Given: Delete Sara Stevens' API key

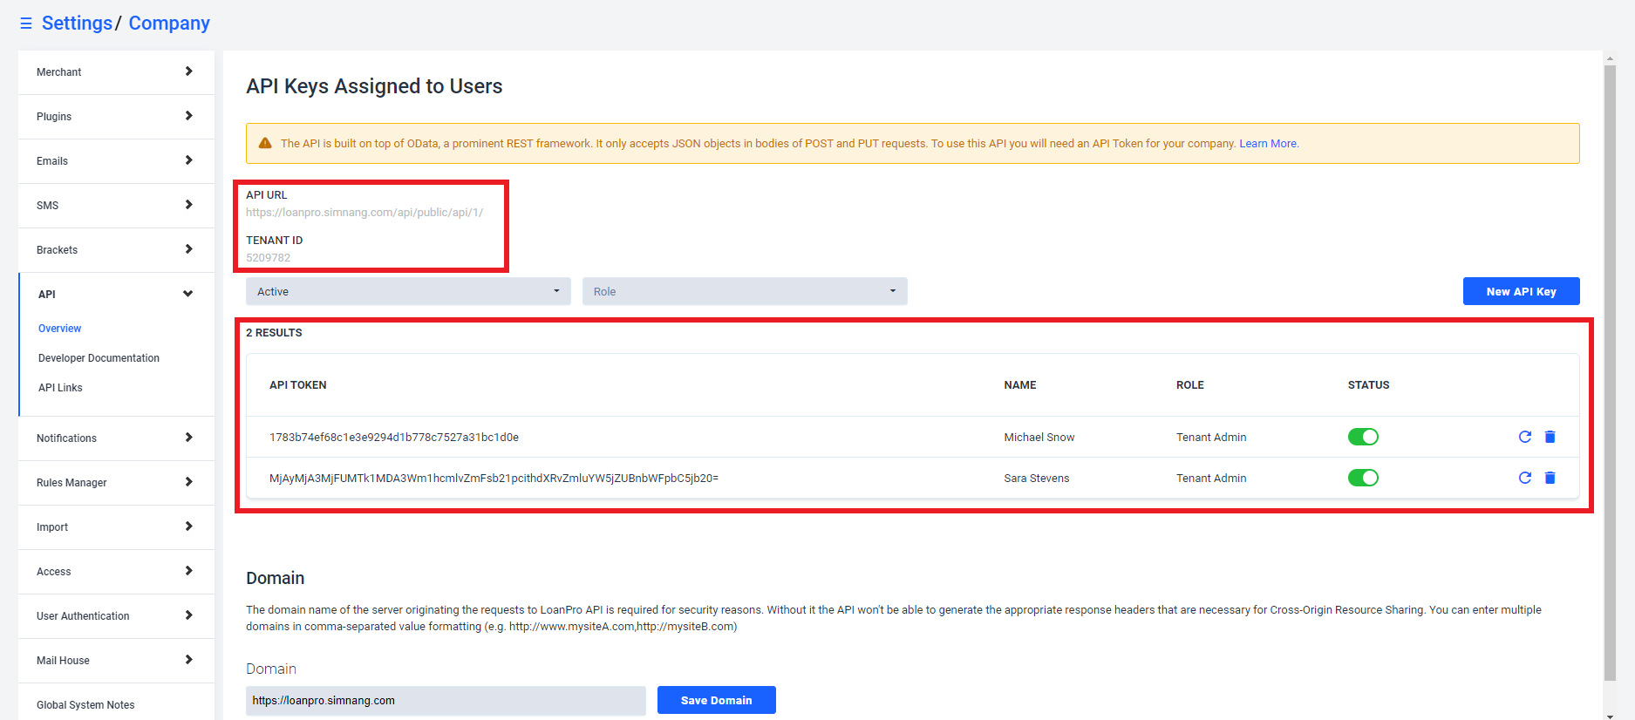Looking at the screenshot, I should [x=1550, y=478].
